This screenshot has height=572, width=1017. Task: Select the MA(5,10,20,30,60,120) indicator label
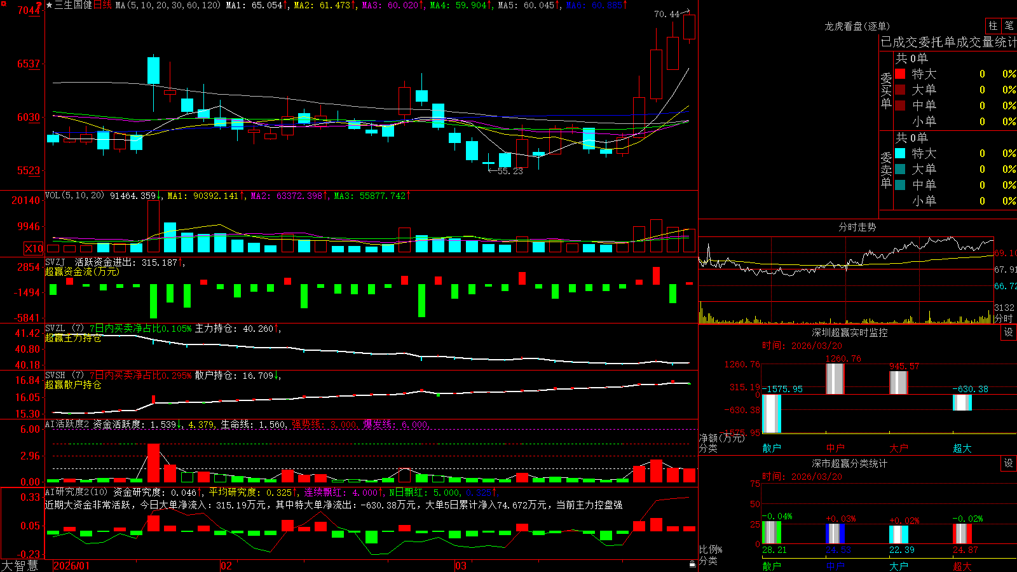(168, 5)
